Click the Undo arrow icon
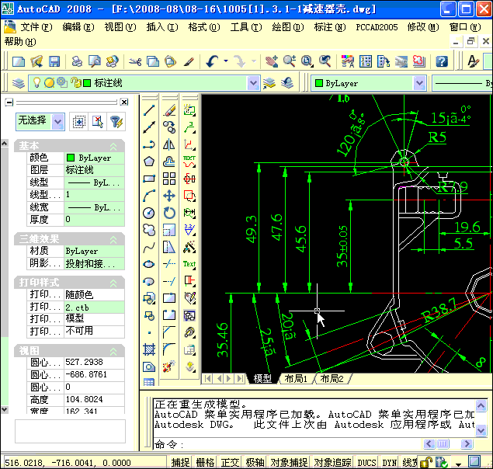Screen dimensions: 493x469 (x=213, y=61)
